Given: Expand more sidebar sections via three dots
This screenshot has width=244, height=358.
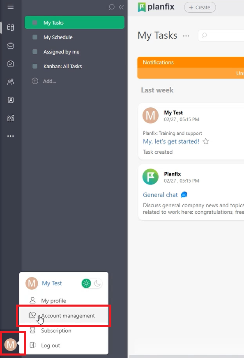Looking at the screenshot, I should [11, 136].
